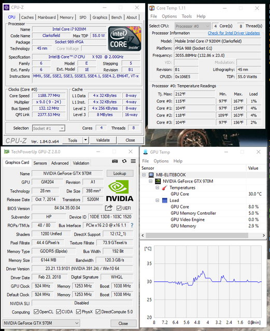Click the Tools button in CPU-Z
The image size is (270, 331).
pos(73,140)
